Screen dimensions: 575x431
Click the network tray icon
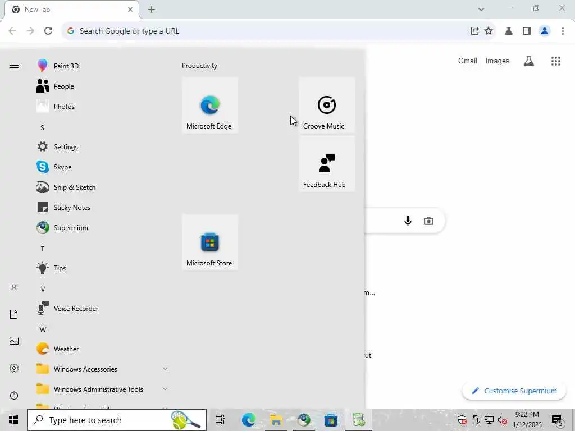point(489,420)
